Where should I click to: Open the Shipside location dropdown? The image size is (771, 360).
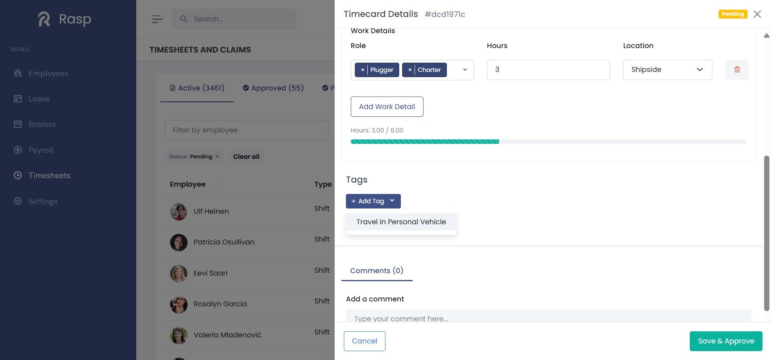tap(667, 69)
